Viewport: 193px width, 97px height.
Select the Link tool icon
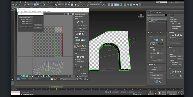click(x=19, y=5)
